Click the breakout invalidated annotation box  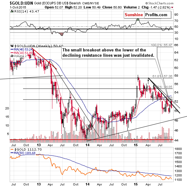tap(109, 53)
